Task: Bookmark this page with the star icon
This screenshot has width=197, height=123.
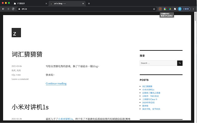Action: pos(154,9)
